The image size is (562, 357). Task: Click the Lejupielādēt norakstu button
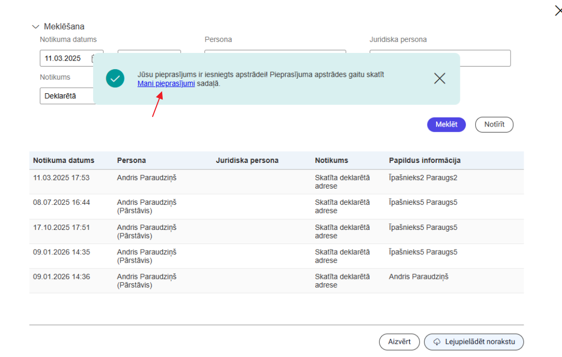click(473, 342)
